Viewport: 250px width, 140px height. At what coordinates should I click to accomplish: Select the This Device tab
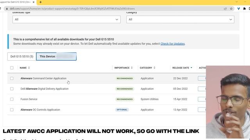(x=56, y=56)
